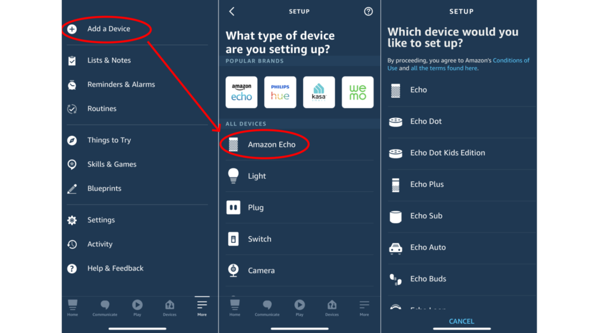Open the Play tab in left screen
Viewport: 592px width, 333px height.
[x=137, y=308]
